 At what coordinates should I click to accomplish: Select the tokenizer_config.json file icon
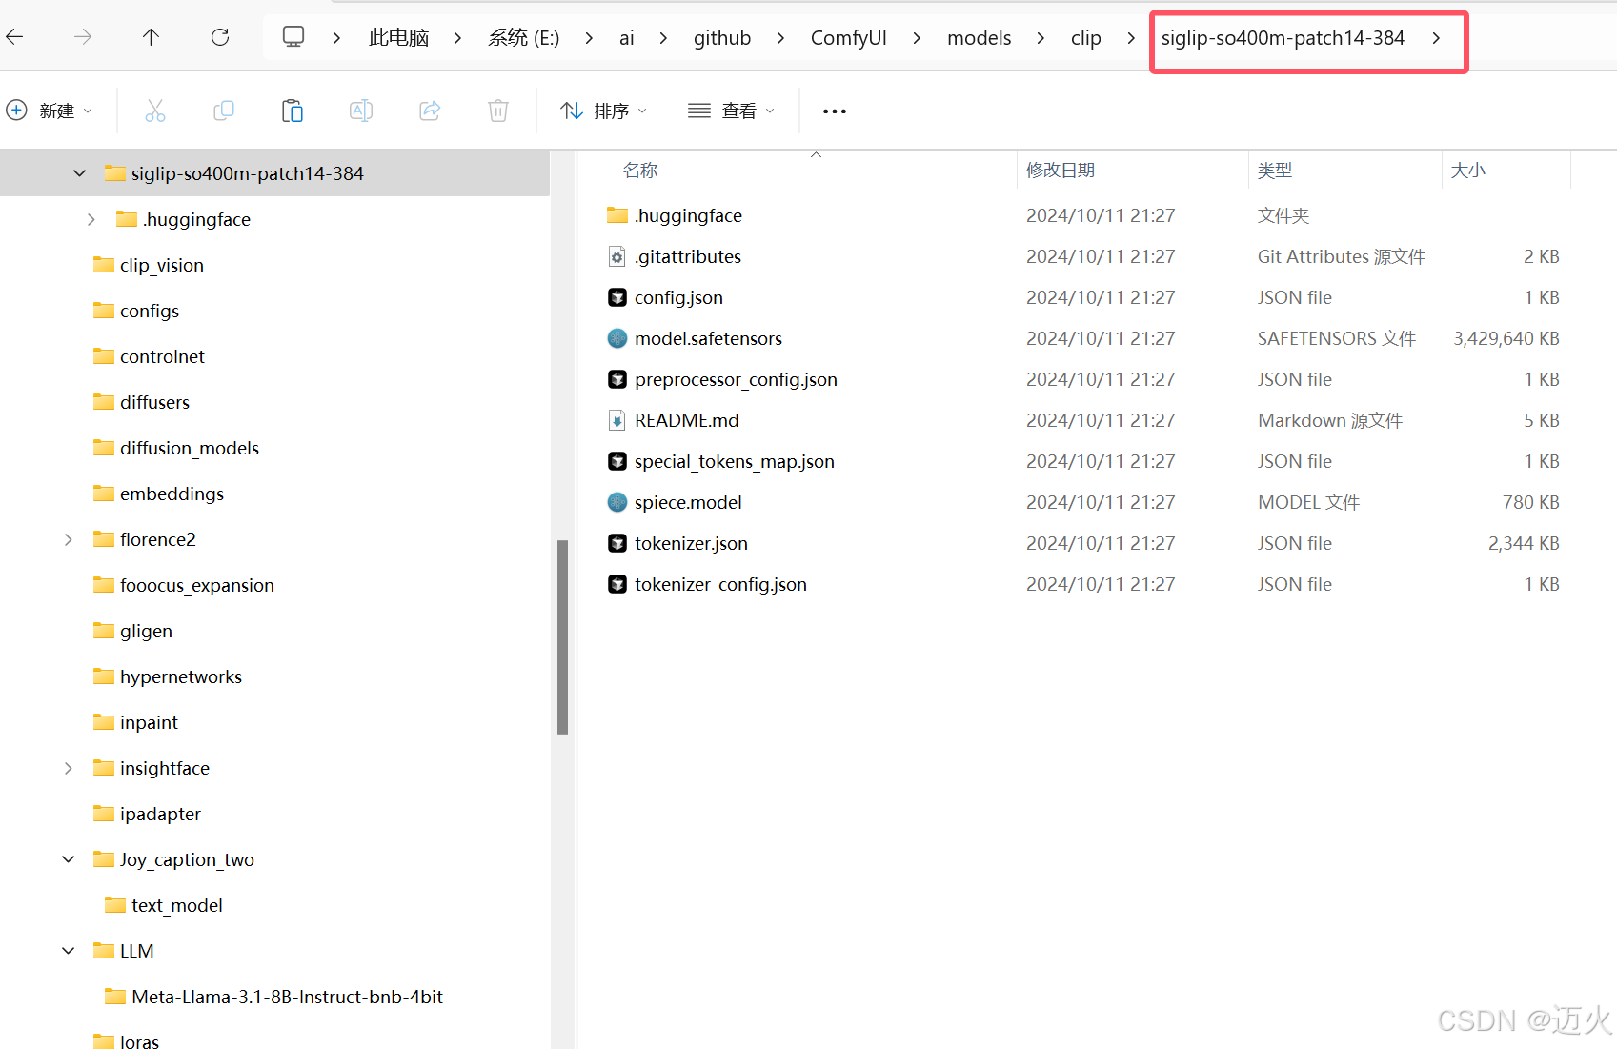click(x=617, y=584)
